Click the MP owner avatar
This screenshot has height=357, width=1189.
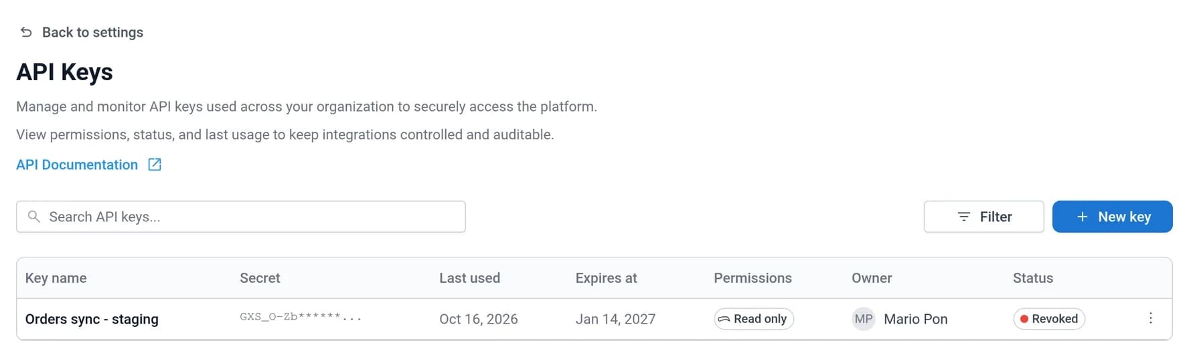pyautogui.click(x=864, y=319)
